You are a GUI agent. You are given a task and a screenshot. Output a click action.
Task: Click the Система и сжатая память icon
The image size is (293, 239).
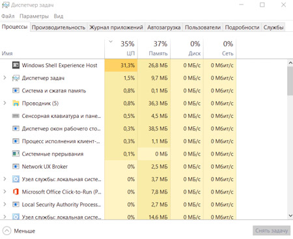point(16,91)
